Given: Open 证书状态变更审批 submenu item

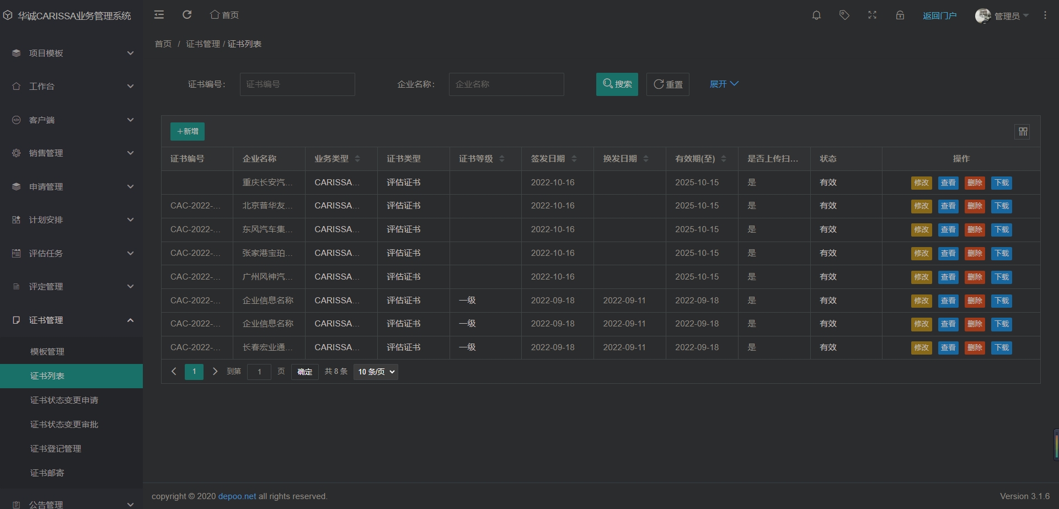Looking at the screenshot, I should pos(71,425).
